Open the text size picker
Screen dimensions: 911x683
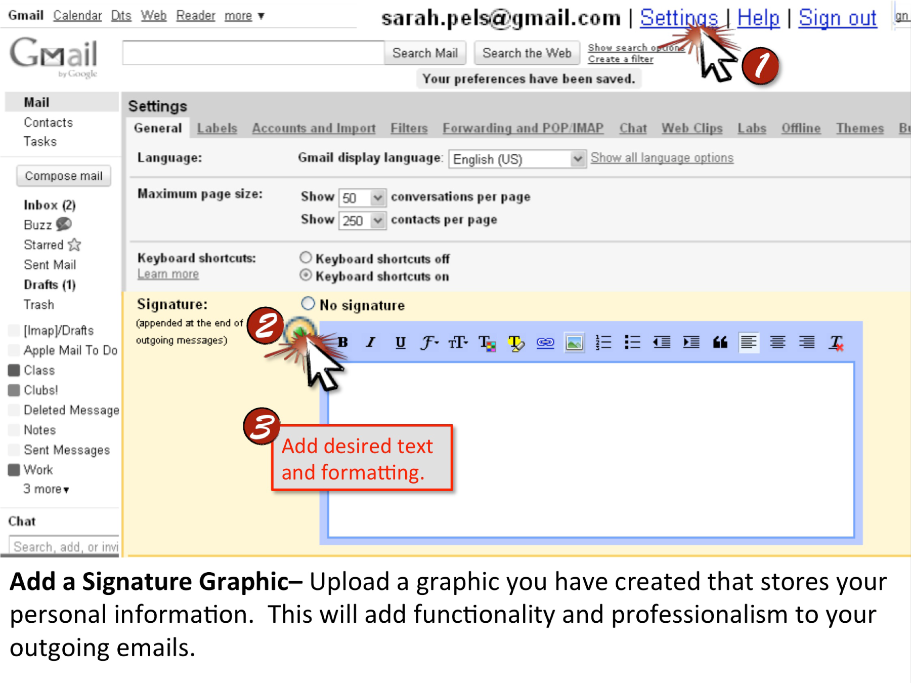(x=458, y=343)
